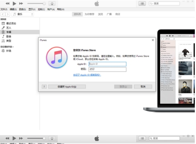
Task: Go back with the left chevron
Action: pyautogui.click(x=3, y=14)
